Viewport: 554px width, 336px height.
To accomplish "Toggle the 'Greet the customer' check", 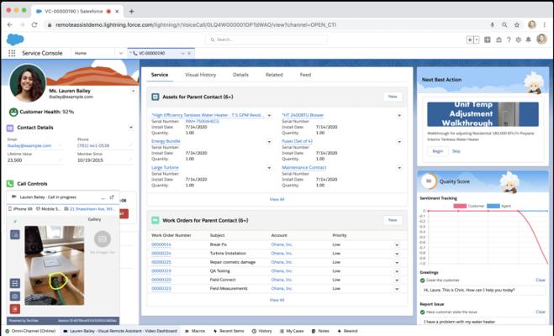I will tap(420, 280).
